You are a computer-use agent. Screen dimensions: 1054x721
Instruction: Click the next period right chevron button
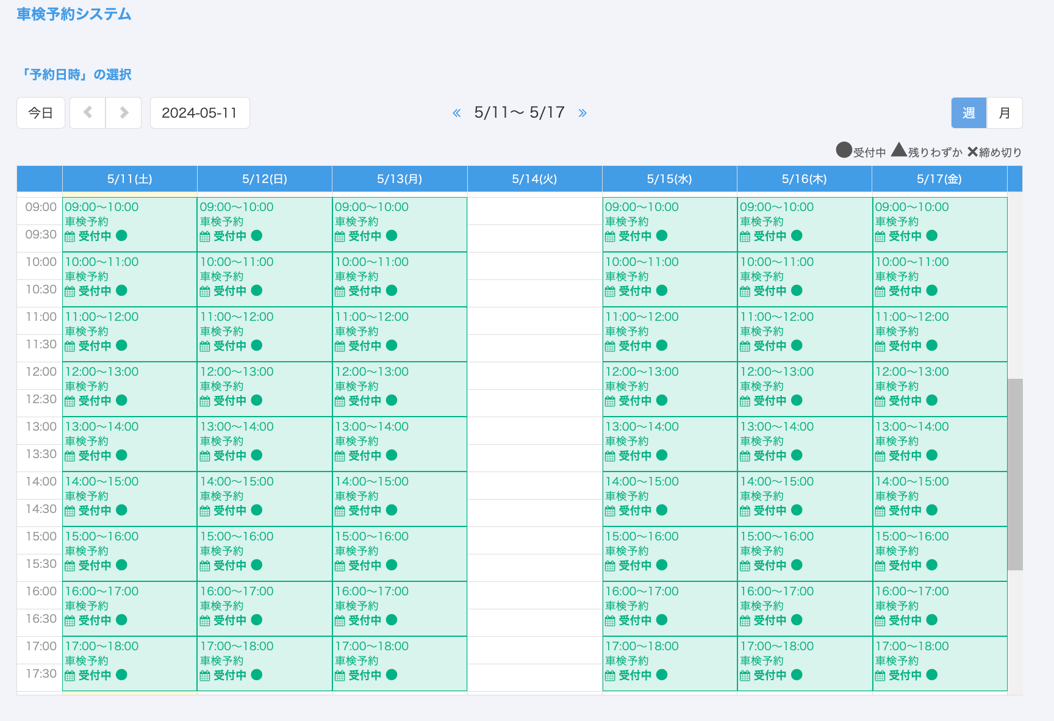(x=124, y=113)
